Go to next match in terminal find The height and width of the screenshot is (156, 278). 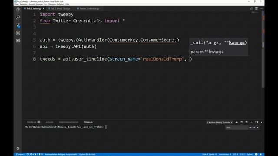[254, 127]
